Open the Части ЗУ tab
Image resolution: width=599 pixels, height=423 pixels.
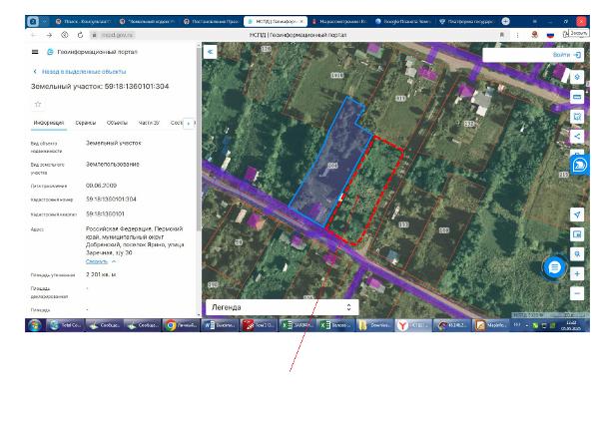(149, 123)
